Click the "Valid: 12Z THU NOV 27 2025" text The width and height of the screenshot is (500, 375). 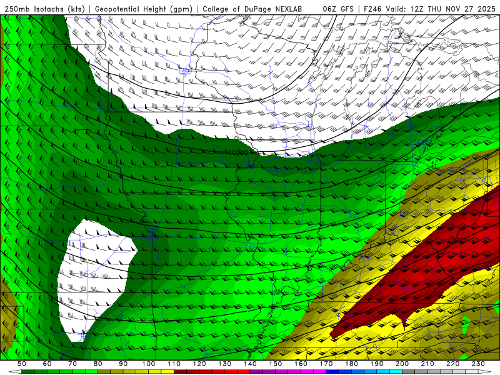(441, 9)
